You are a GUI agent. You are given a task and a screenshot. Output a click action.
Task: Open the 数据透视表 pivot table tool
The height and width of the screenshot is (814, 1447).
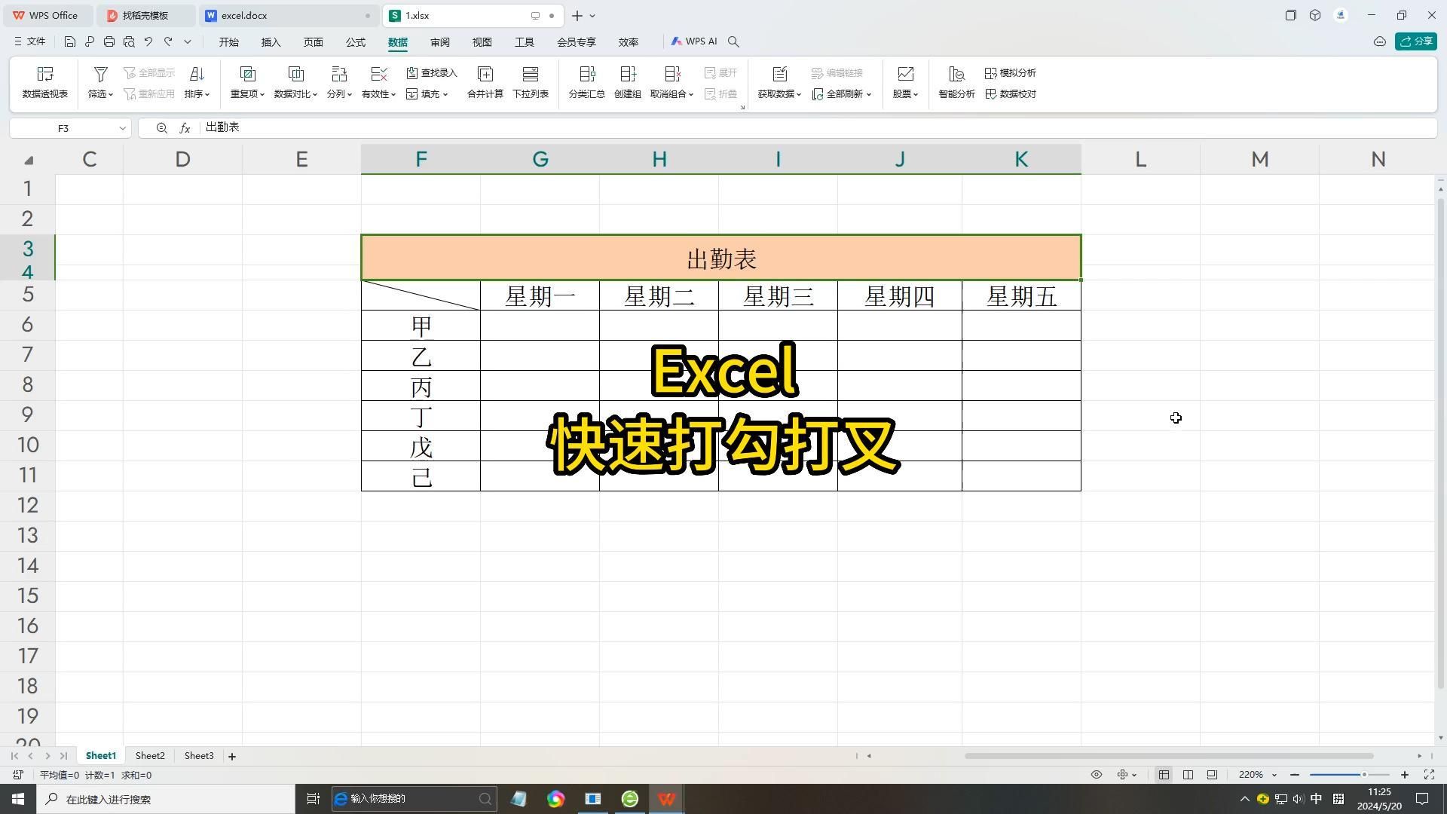click(x=45, y=82)
